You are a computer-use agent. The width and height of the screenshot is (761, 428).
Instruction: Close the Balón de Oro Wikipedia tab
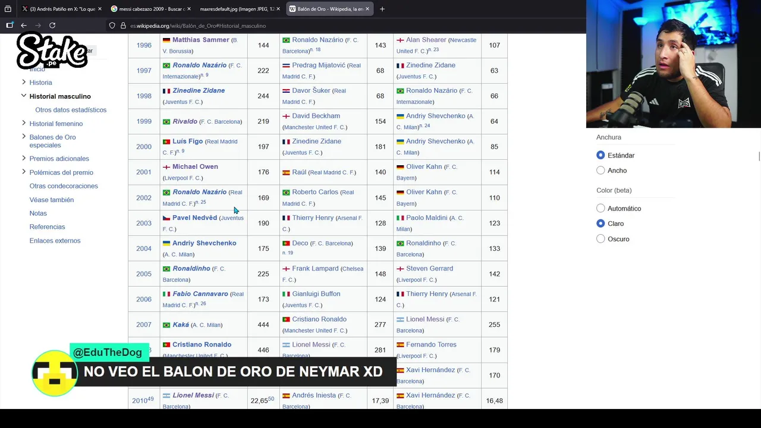367,9
